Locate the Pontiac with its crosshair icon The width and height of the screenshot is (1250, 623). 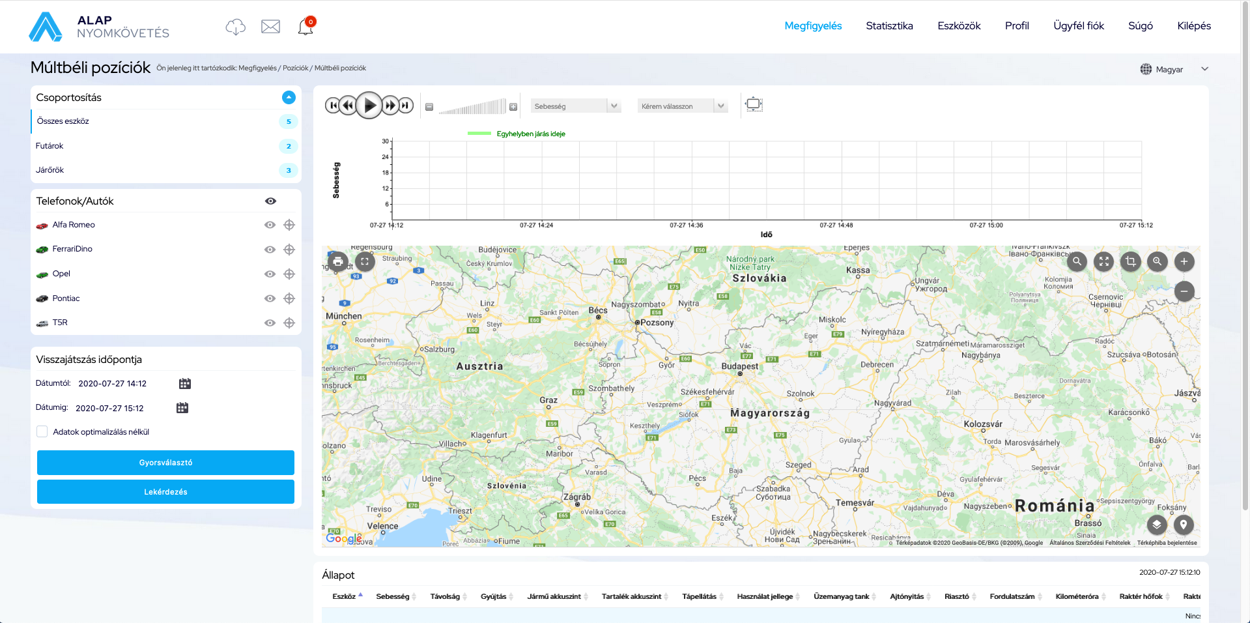289,298
